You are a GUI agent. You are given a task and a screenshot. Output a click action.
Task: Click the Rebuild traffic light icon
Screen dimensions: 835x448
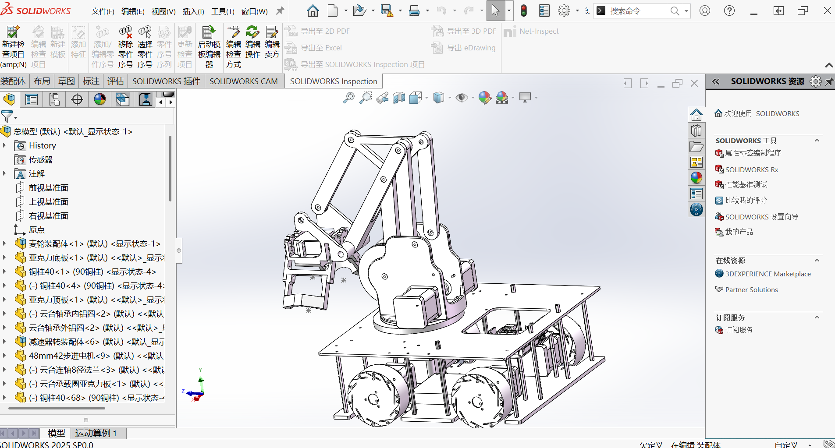pyautogui.click(x=523, y=11)
